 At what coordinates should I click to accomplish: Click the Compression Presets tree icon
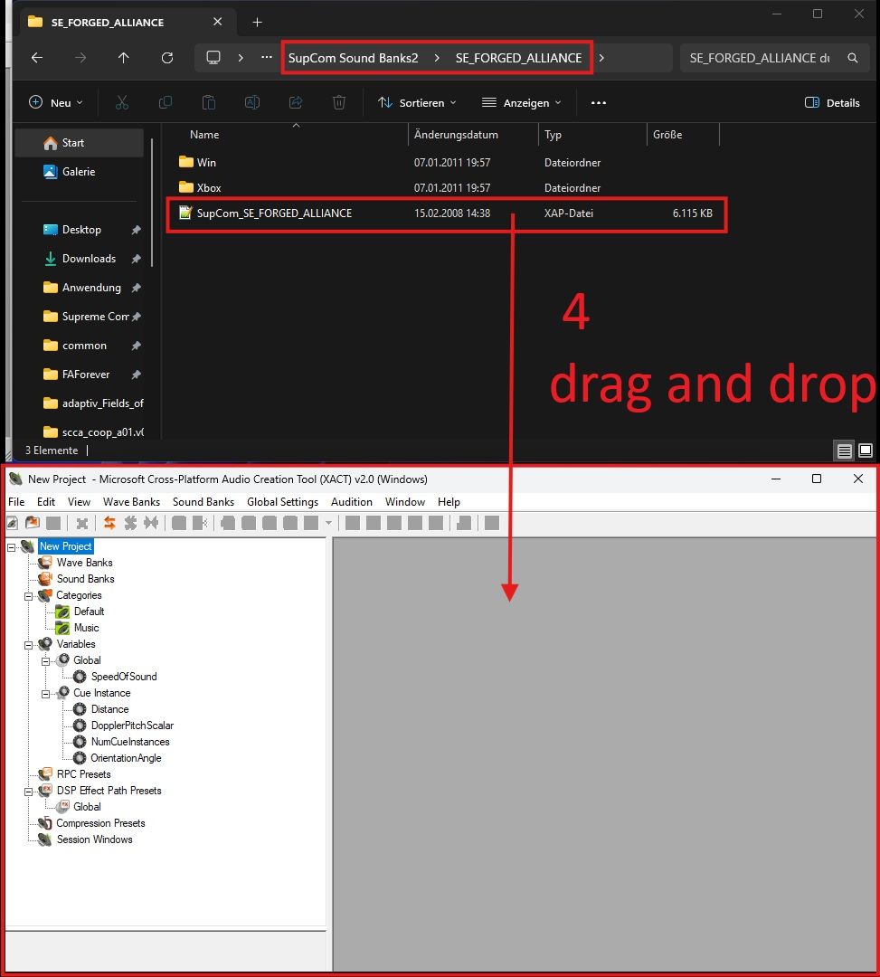(x=45, y=823)
